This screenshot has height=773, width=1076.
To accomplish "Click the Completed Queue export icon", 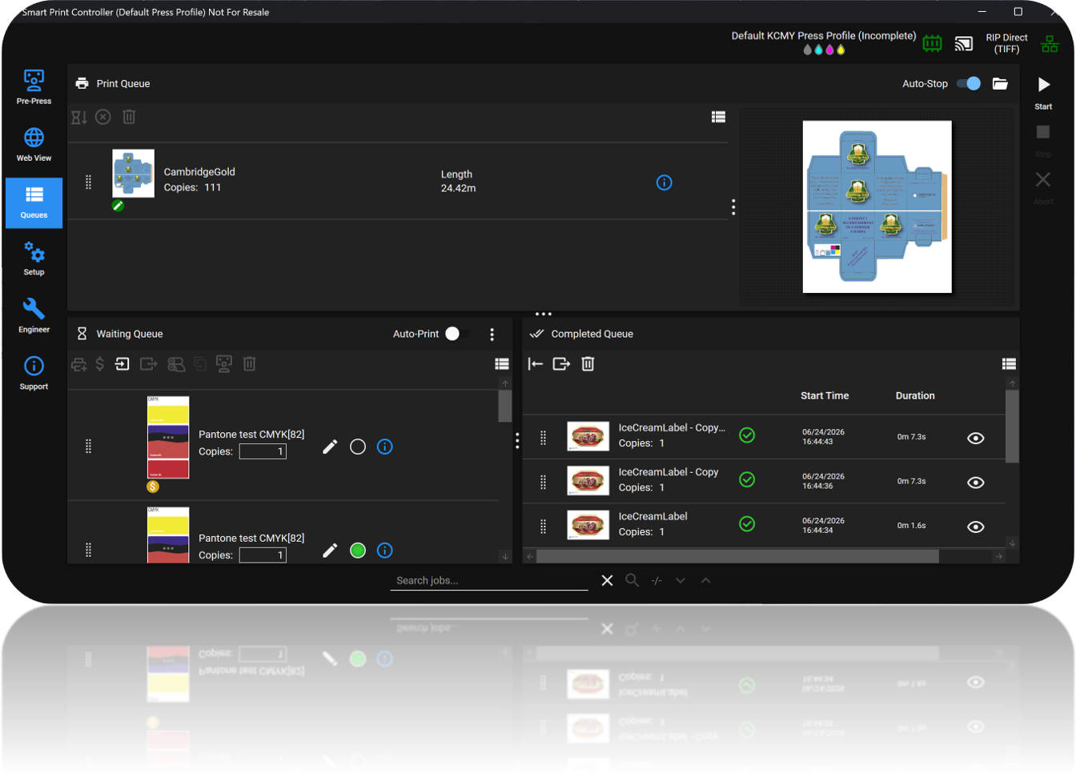I will pyautogui.click(x=561, y=364).
